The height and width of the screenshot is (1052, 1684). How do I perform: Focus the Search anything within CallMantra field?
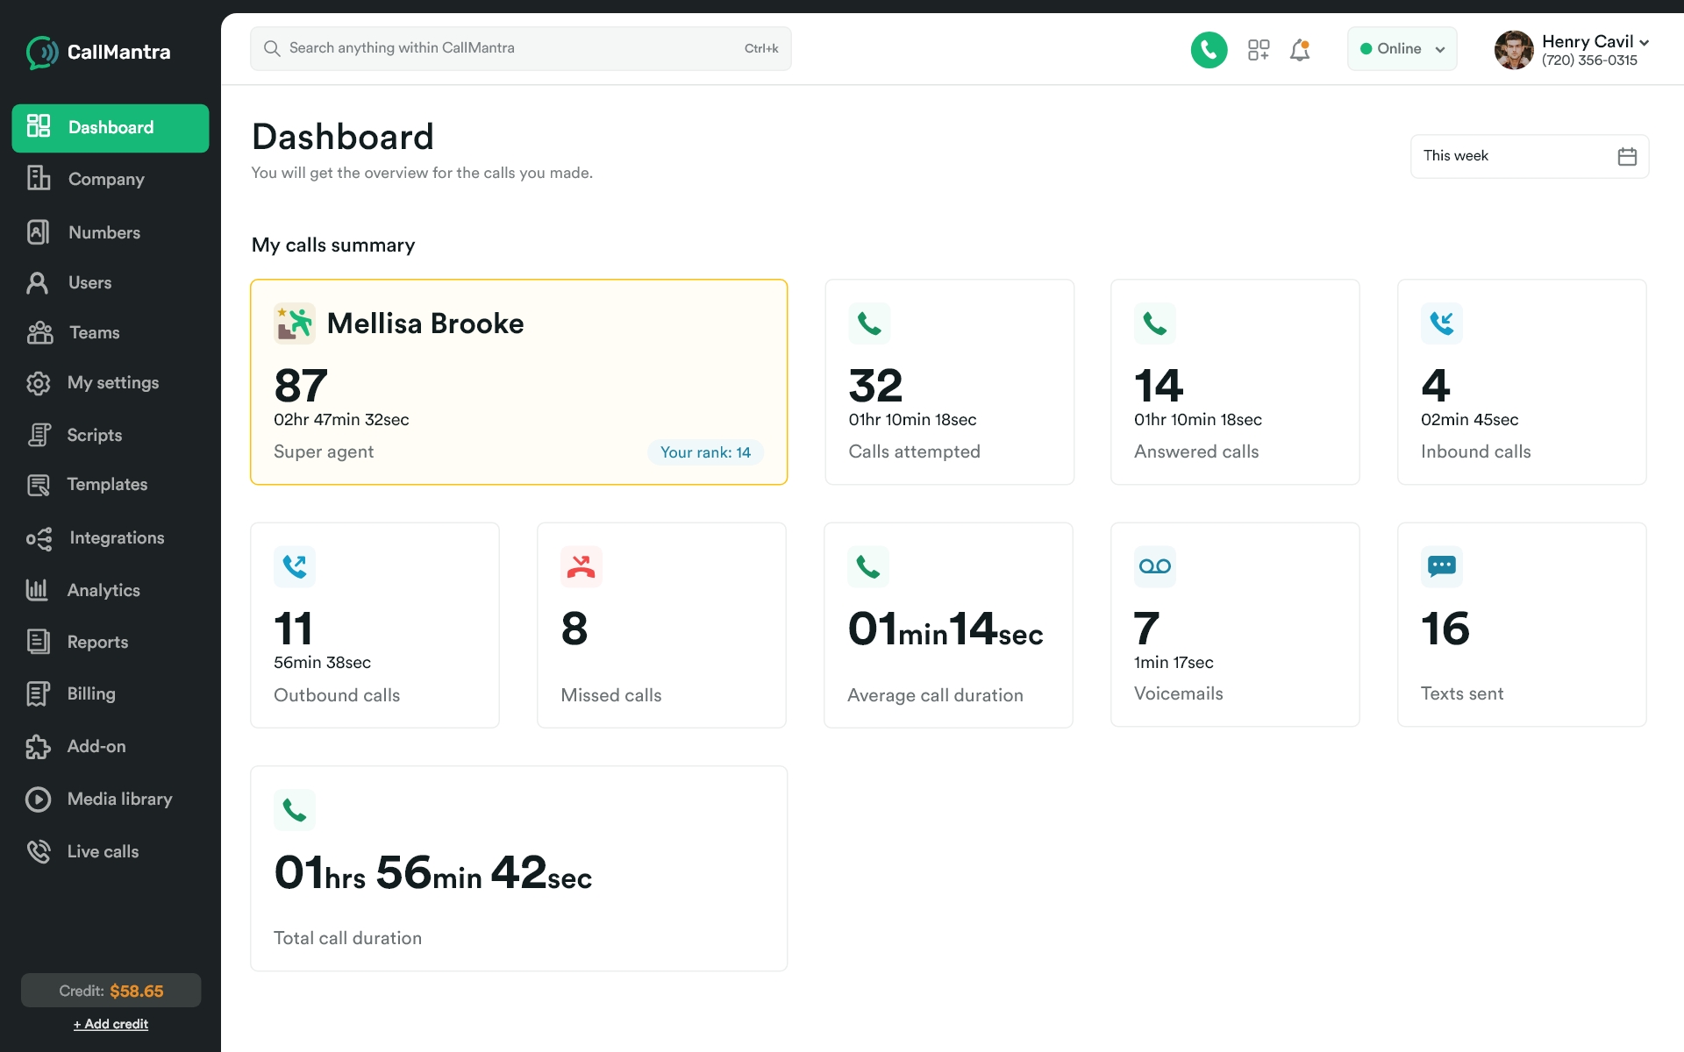tap(509, 48)
